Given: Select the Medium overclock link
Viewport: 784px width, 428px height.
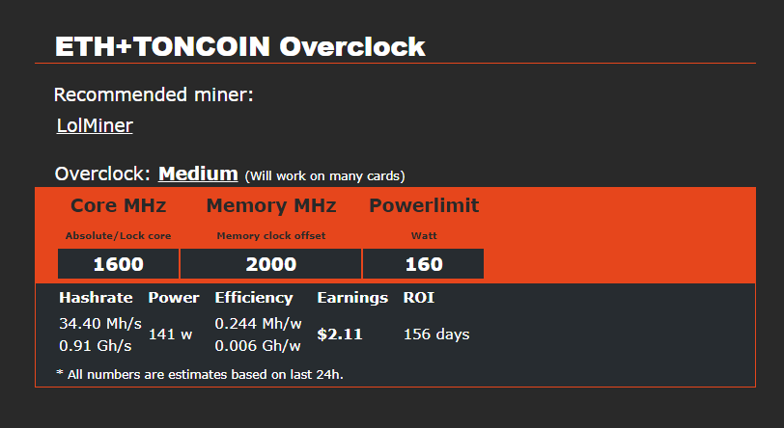Looking at the screenshot, I should (198, 174).
